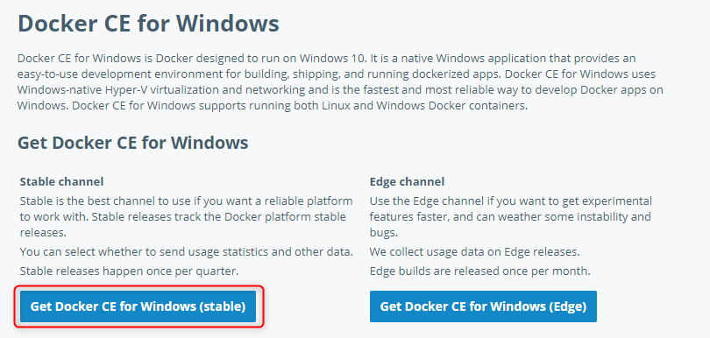Click the 'Edge channel' heading
Viewport: 710px width, 338px height.
click(x=407, y=182)
